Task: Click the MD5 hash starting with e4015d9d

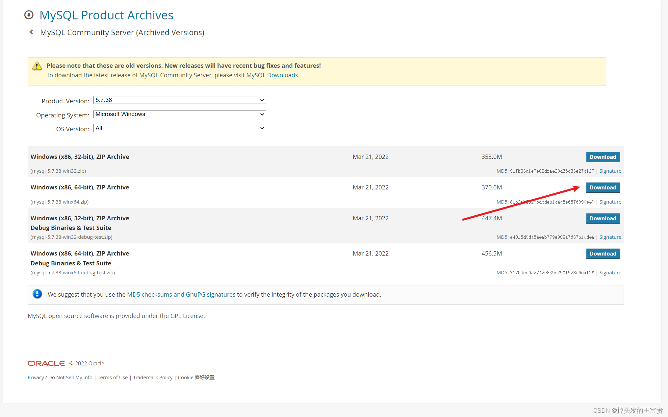Action: click(552, 237)
